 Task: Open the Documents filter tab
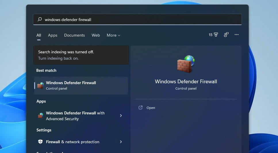tap(74, 35)
